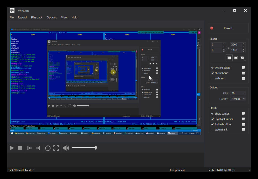This screenshot has width=258, height=179.
Task: Decrease width 2560 with down arrow
Action: pos(243,46)
